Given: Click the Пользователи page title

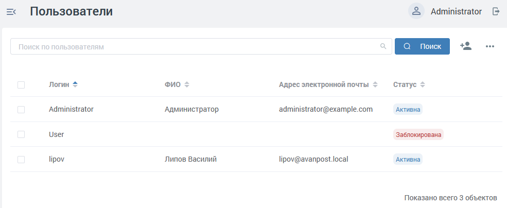Looking at the screenshot, I should click(x=72, y=11).
